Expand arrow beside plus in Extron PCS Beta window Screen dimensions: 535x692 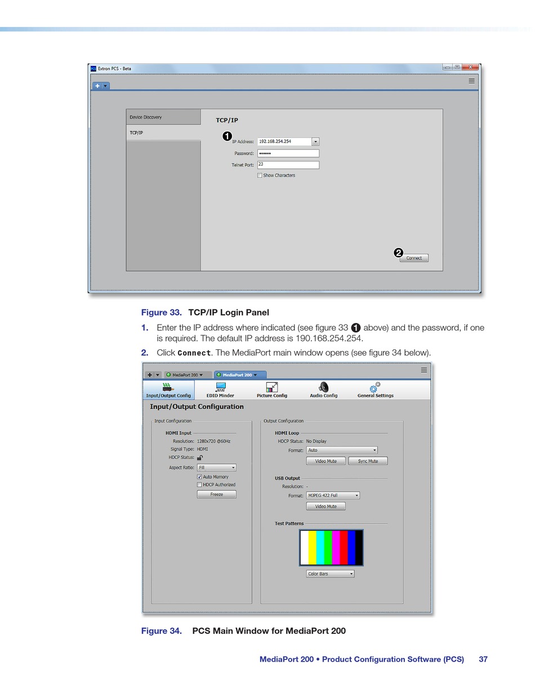105,86
